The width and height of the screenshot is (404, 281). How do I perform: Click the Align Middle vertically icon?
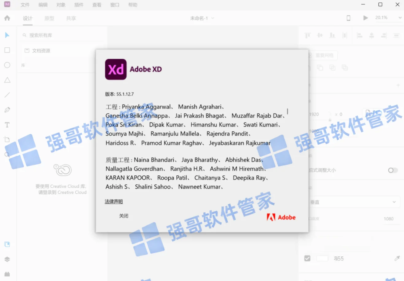tap(320, 35)
